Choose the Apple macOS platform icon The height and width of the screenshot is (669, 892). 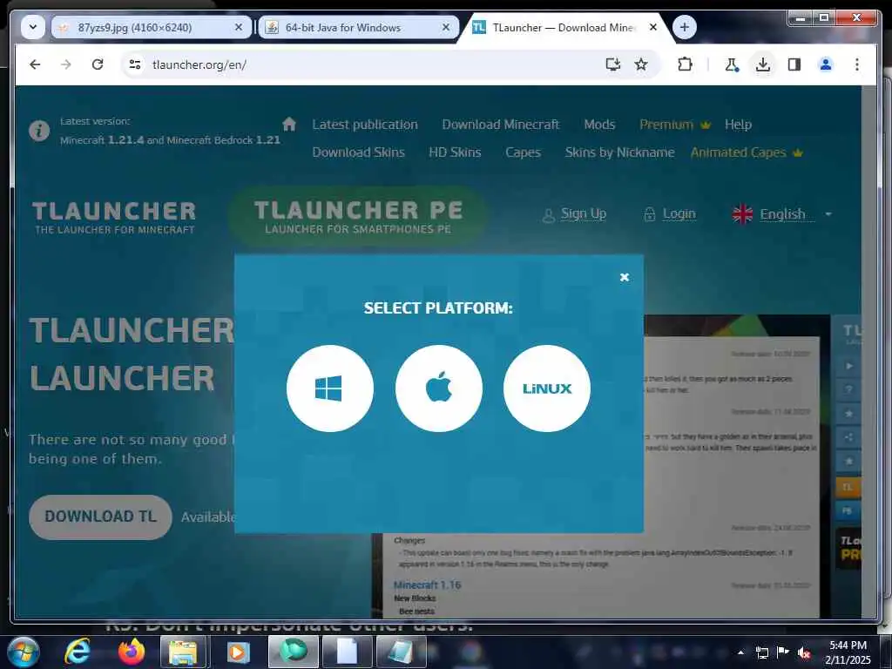tap(439, 389)
